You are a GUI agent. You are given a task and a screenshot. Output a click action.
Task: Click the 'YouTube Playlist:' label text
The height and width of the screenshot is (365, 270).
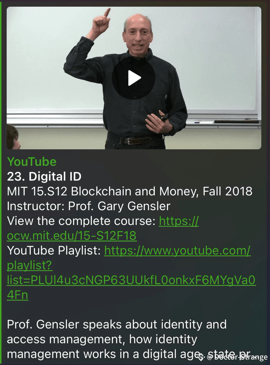click(54, 251)
